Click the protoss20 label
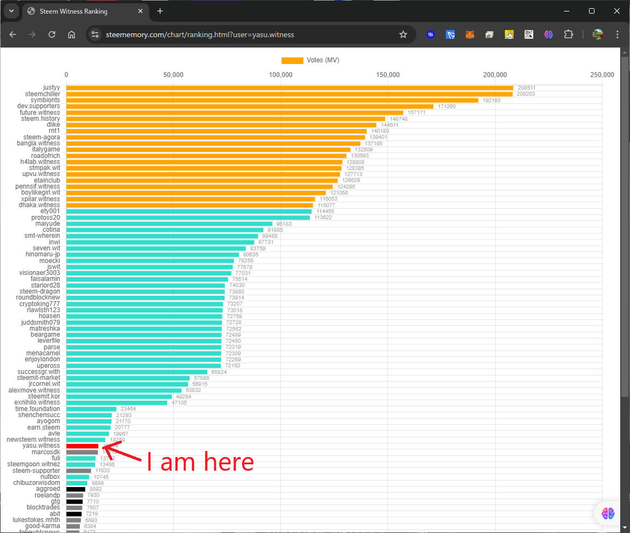The height and width of the screenshot is (533, 630). pos(45,218)
